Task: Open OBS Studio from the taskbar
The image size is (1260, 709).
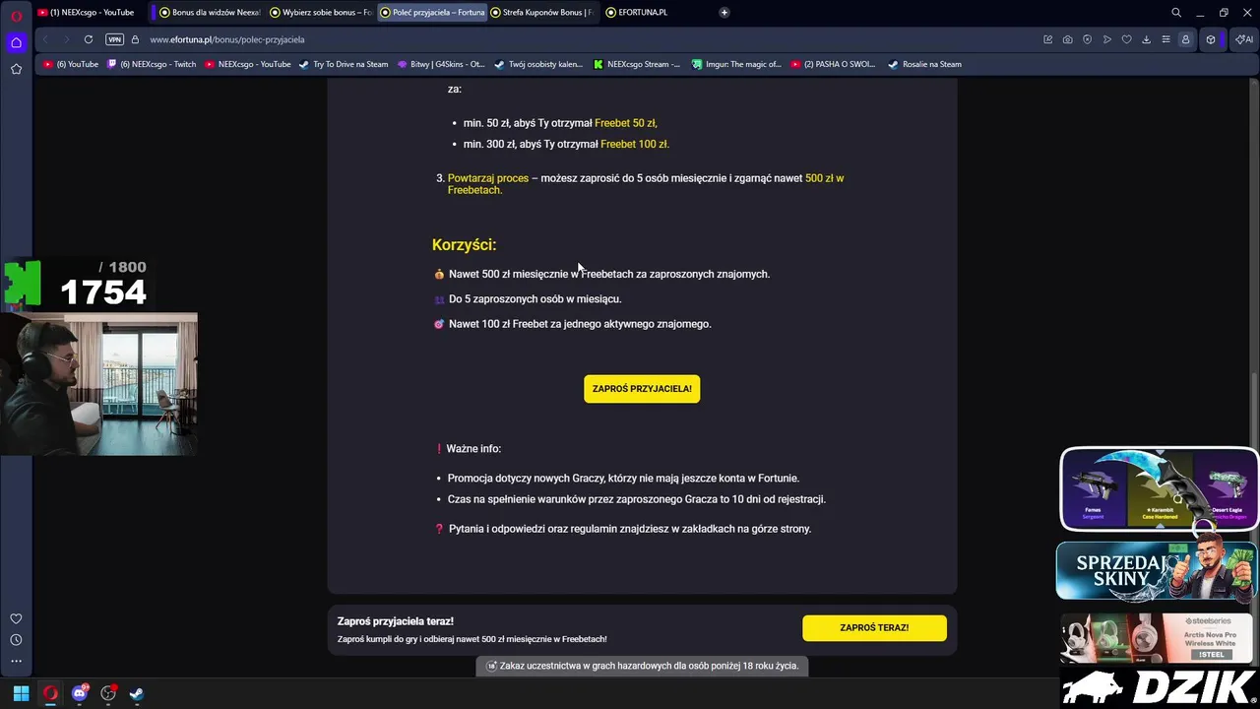Action: point(108,693)
